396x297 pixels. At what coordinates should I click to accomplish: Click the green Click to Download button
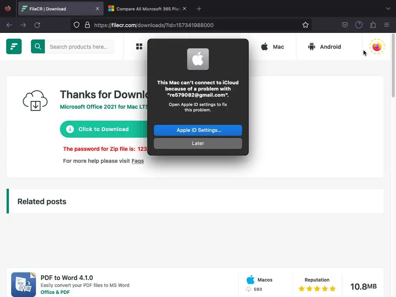[x=104, y=129]
